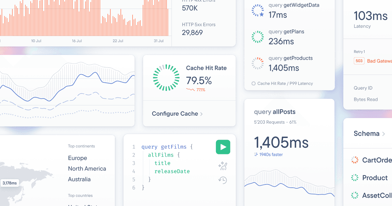This screenshot has height=206, width=392.
Task: Expand Configure Cache chevron
Action: pyautogui.click(x=202, y=114)
